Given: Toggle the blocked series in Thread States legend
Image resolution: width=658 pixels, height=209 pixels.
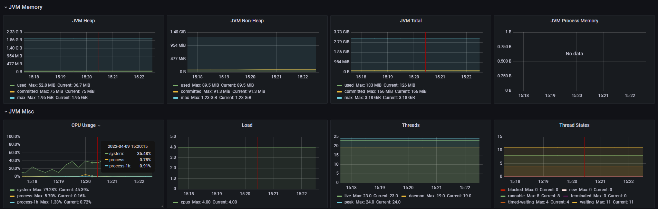Looking at the screenshot, I should pos(515,190).
